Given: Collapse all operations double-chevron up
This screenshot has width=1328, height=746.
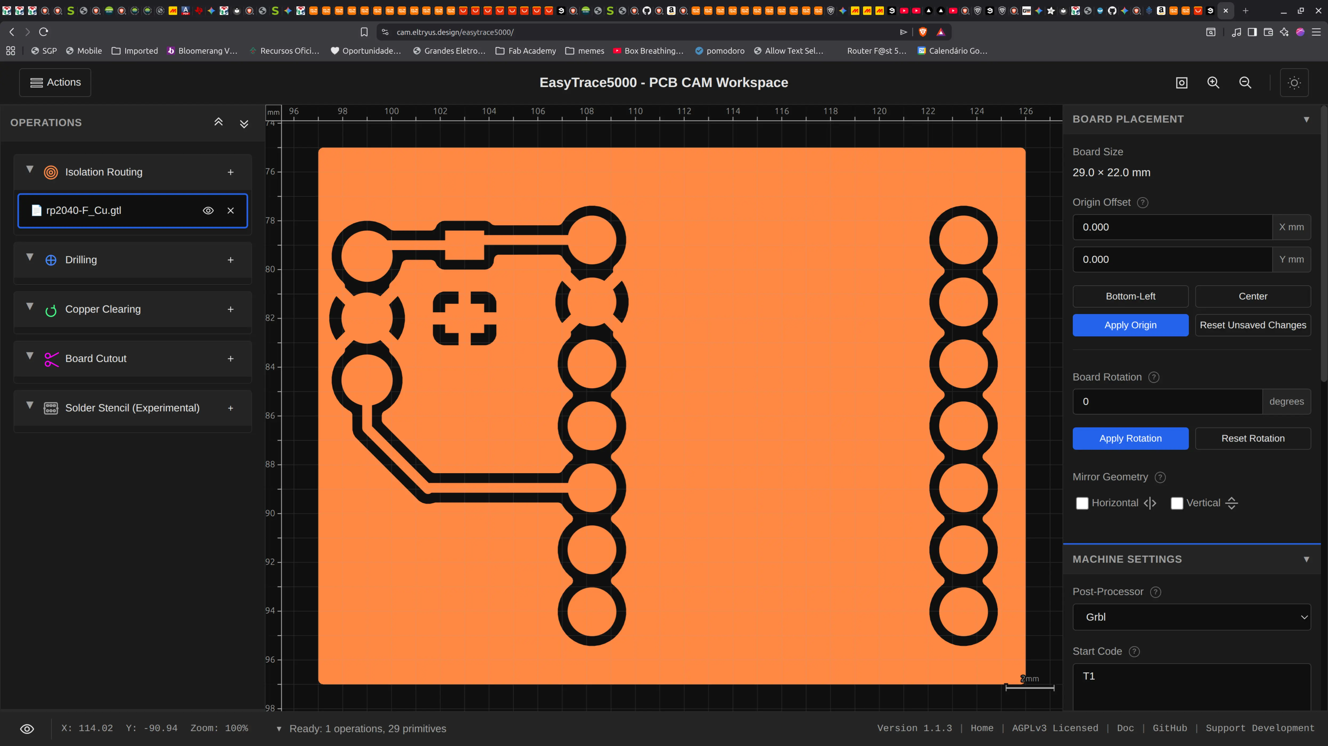Looking at the screenshot, I should pyautogui.click(x=219, y=122).
